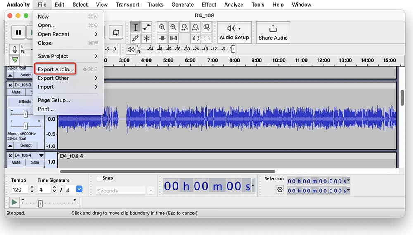This screenshot has width=413, height=235.
Task: Enable the Snap checkbox
Action: (x=99, y=178)
